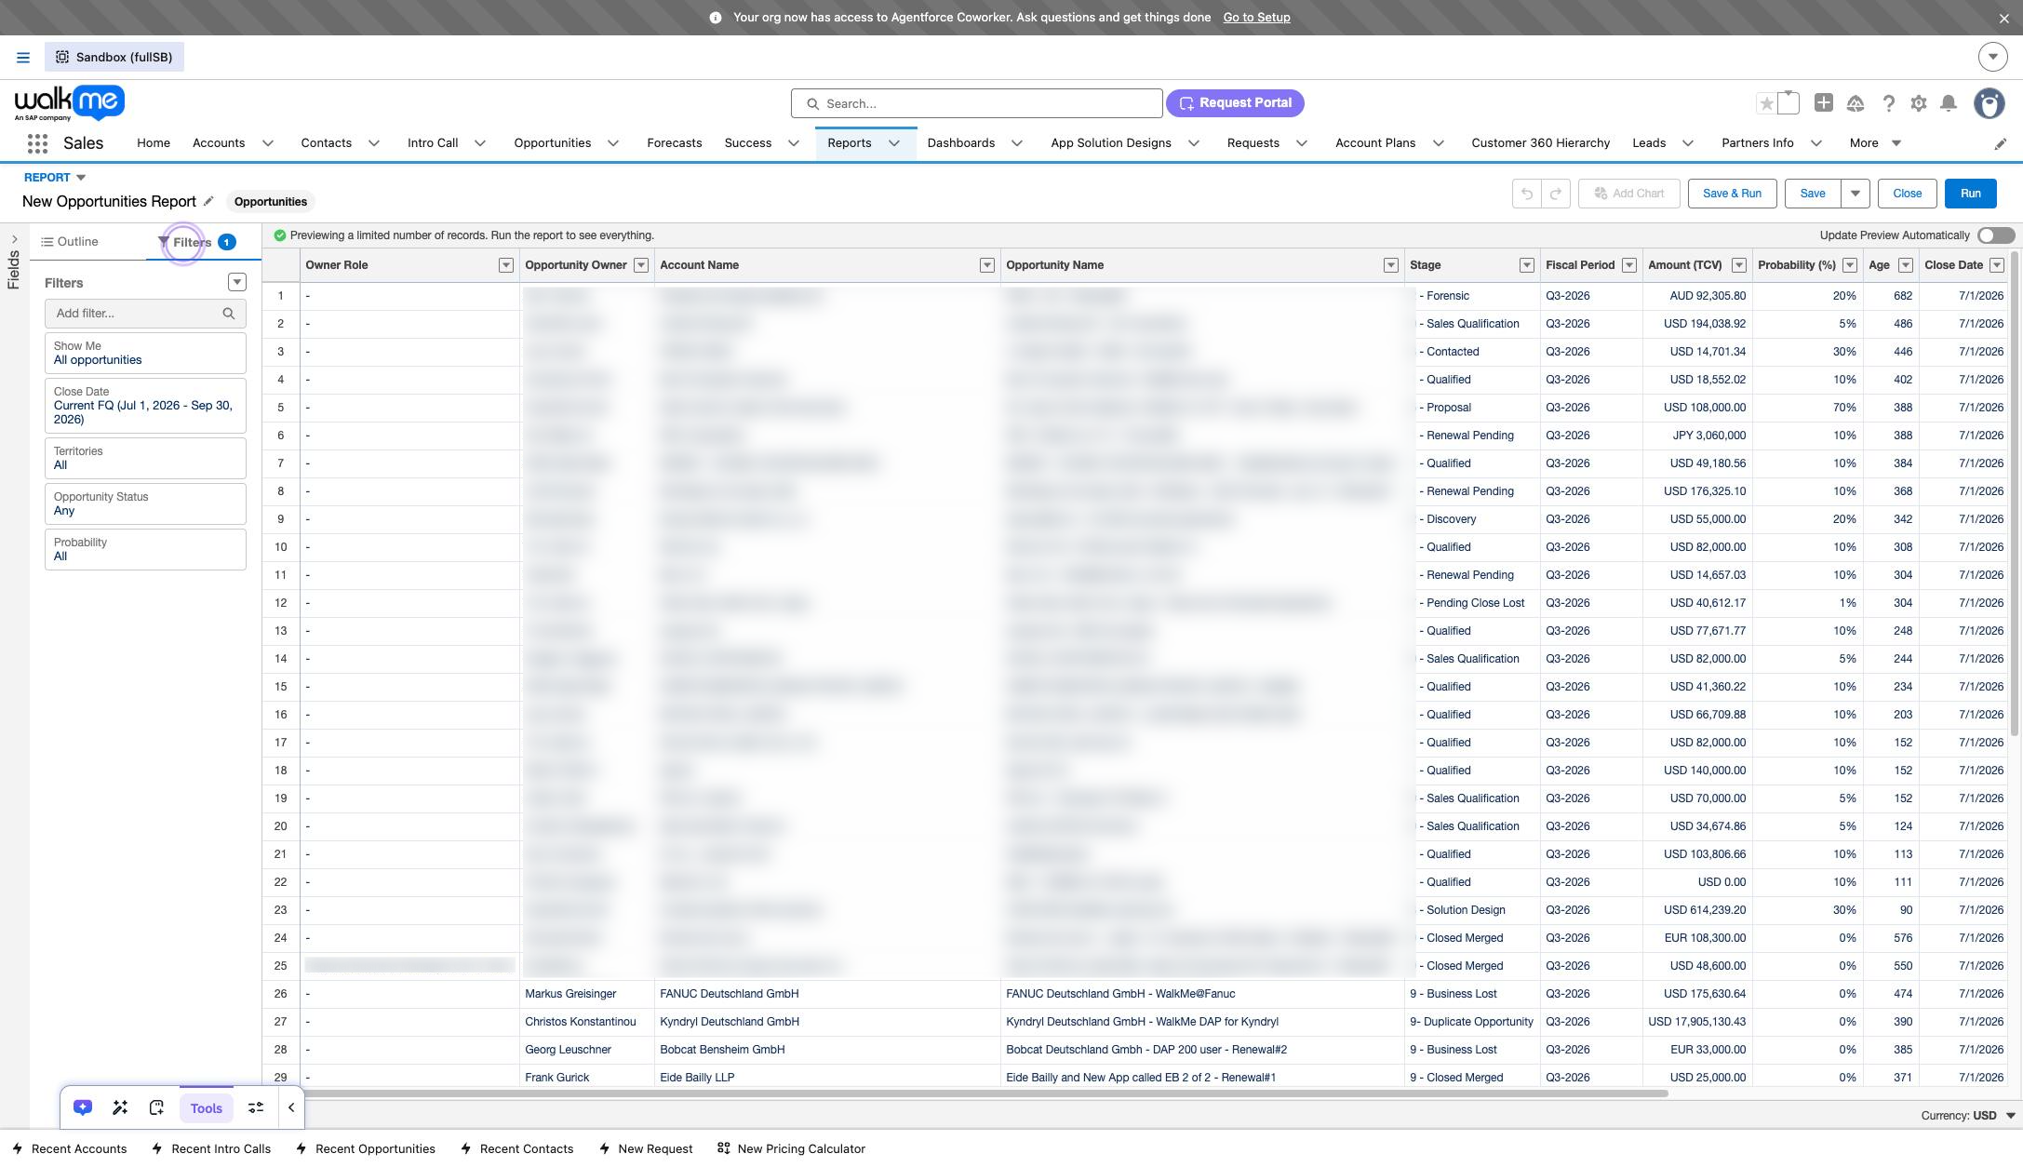Click the Save & Run button
This screenshot has height=1167, width=2023.
(1732, 194)
